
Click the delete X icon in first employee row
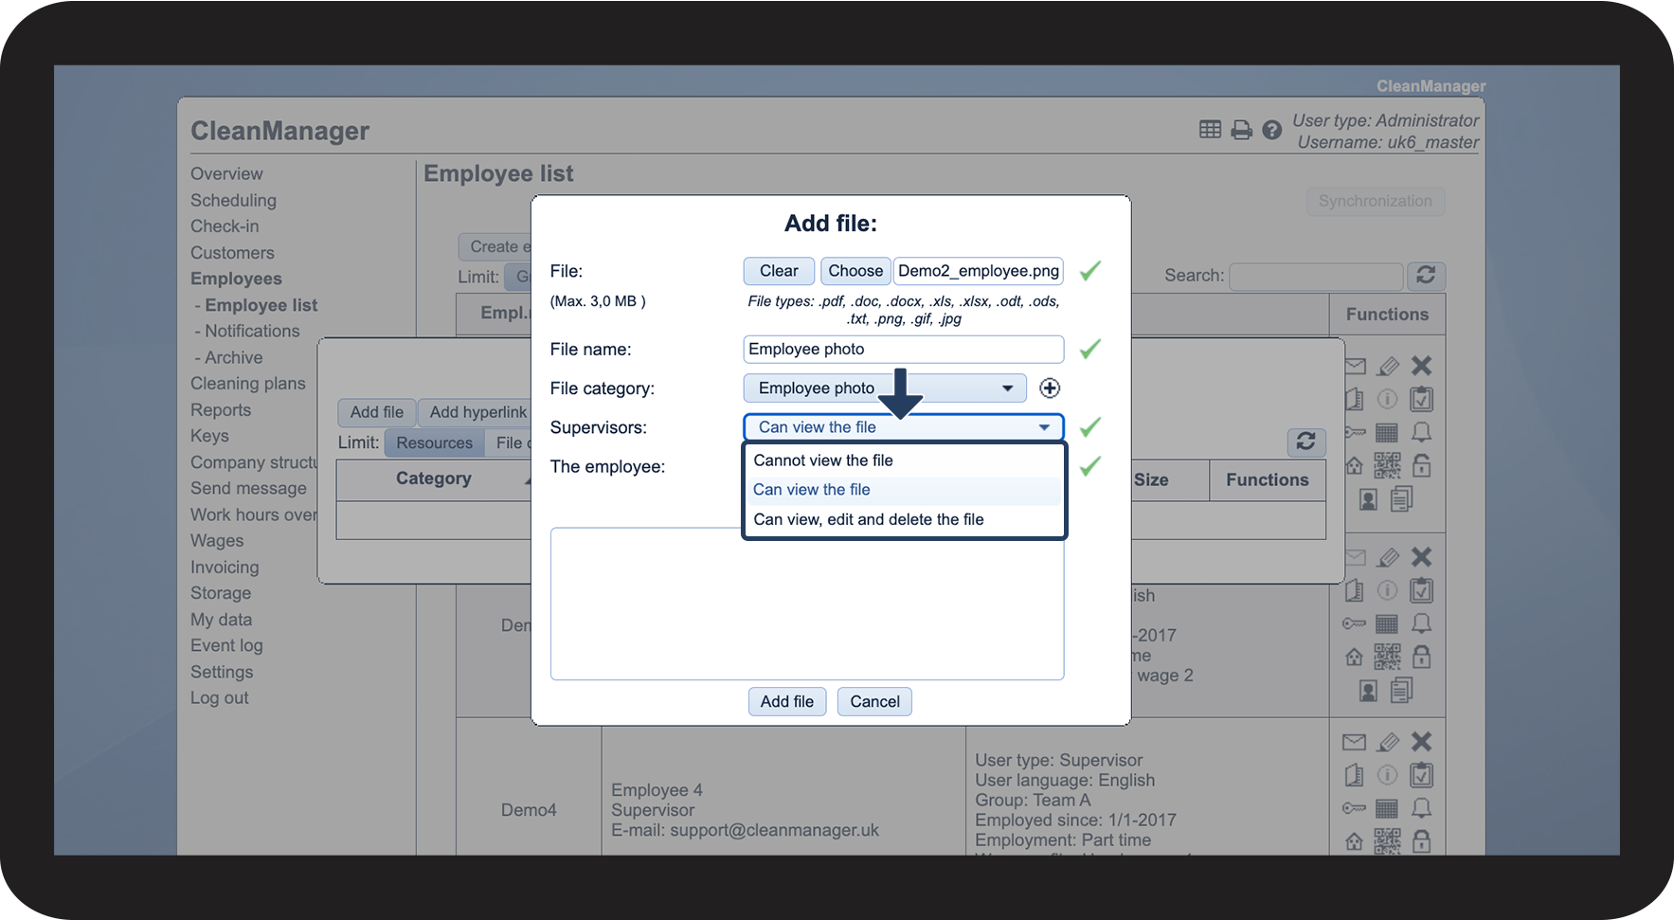1421,366
